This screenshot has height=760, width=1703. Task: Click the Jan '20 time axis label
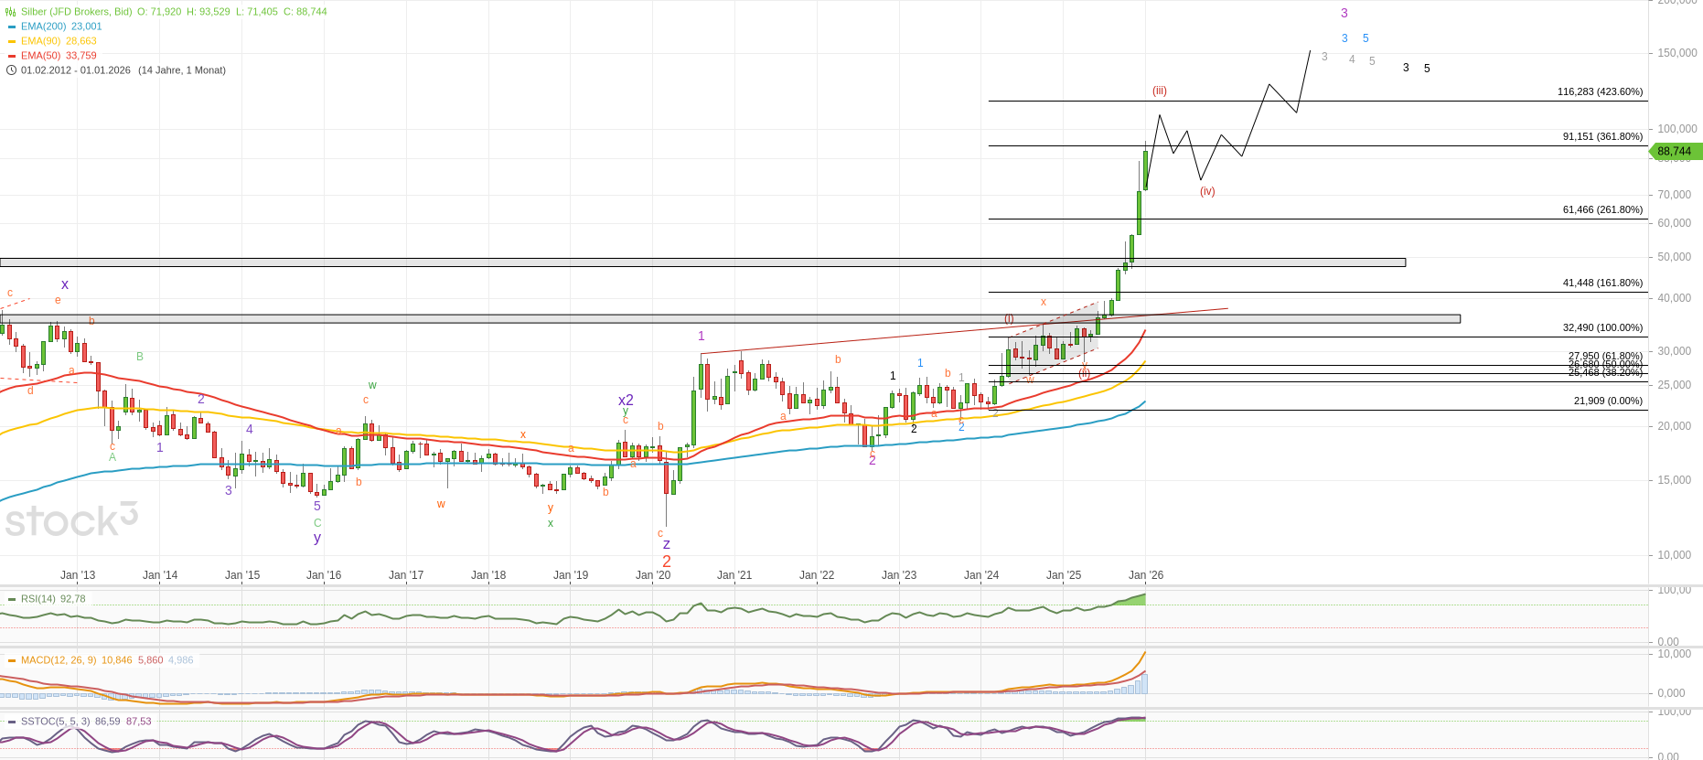click(x=653, y=575)
